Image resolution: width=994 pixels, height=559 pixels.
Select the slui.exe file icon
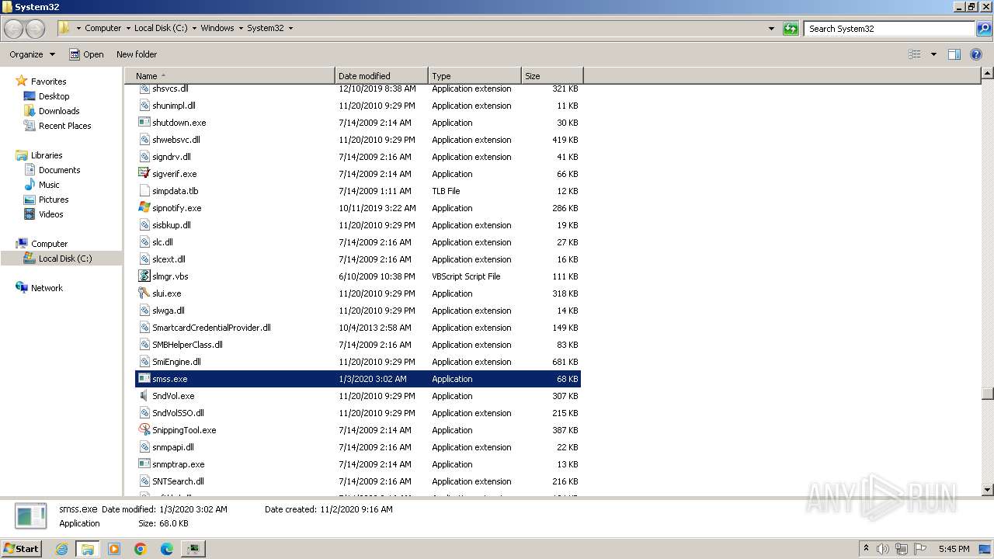pyautogui.click(x=144, y=293)
